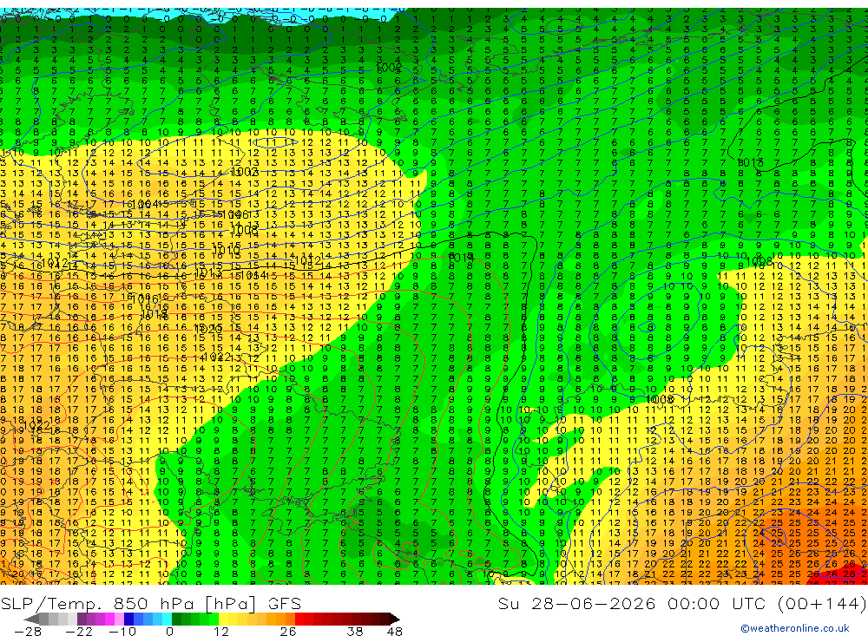The image size is (868, 636).
Task: Click the -22 legend label
Action: click(79, 632)
